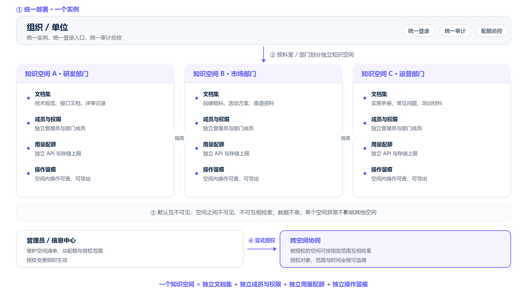Select 文档集 in 知识空间 B

[x=211, y=94]
